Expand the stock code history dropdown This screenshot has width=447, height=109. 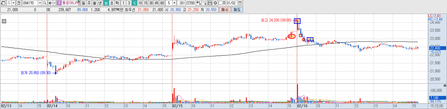click(40, 3)
